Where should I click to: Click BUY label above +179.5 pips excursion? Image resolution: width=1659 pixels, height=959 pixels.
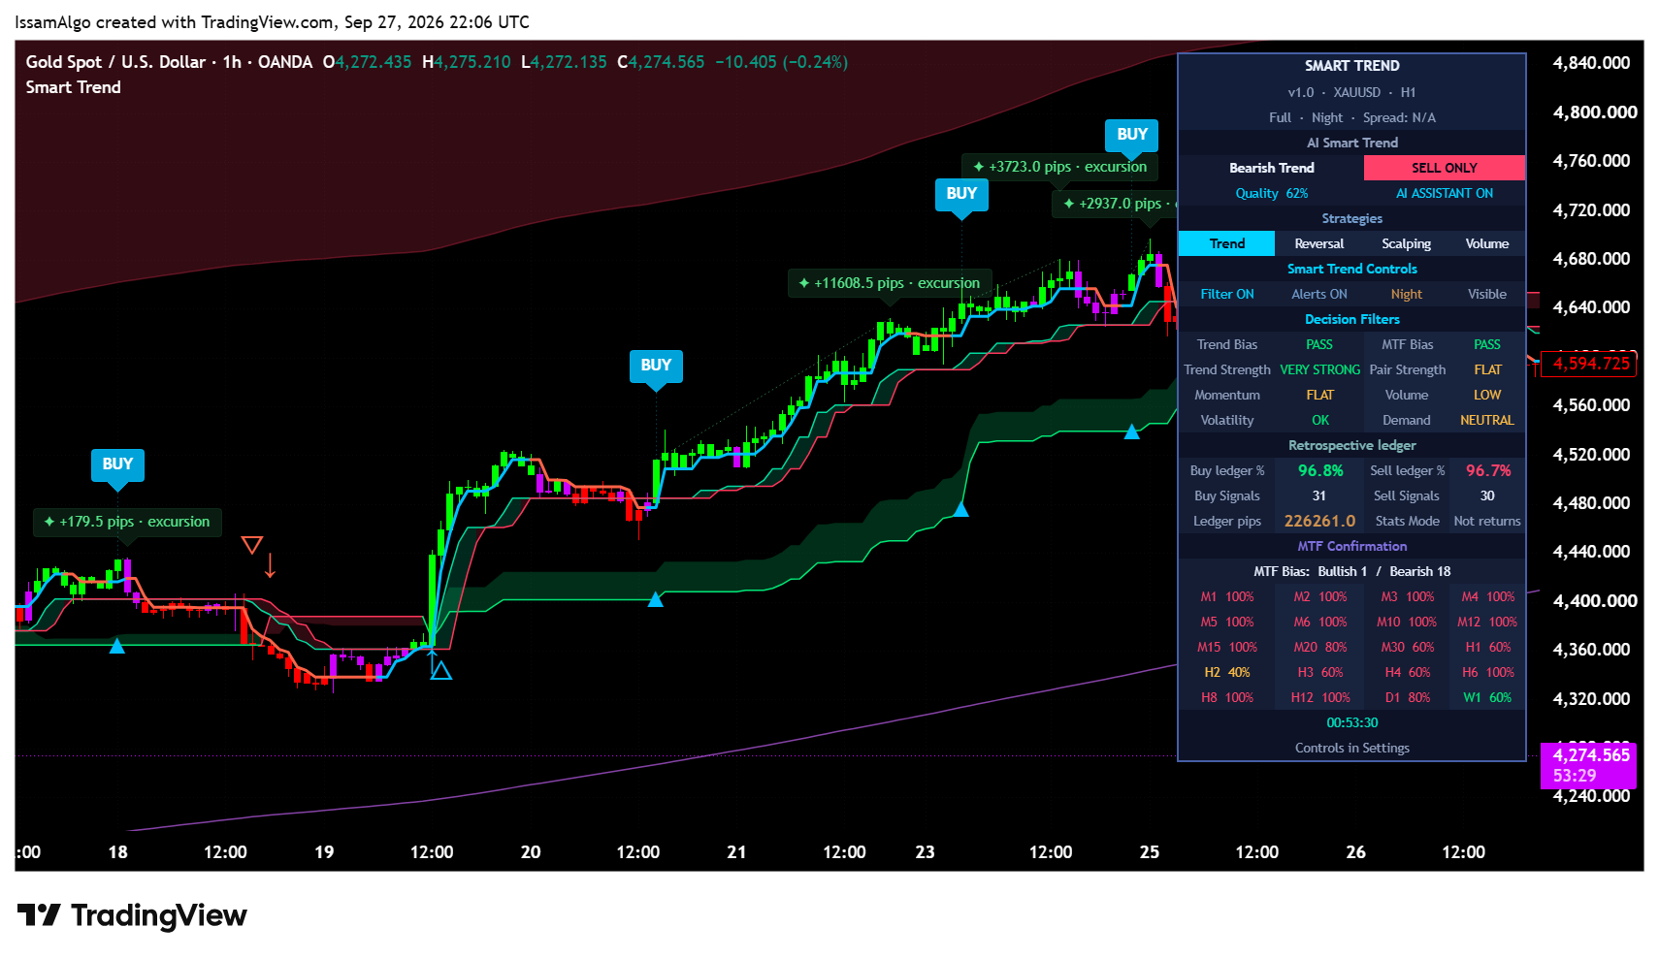tap(117, 464)
